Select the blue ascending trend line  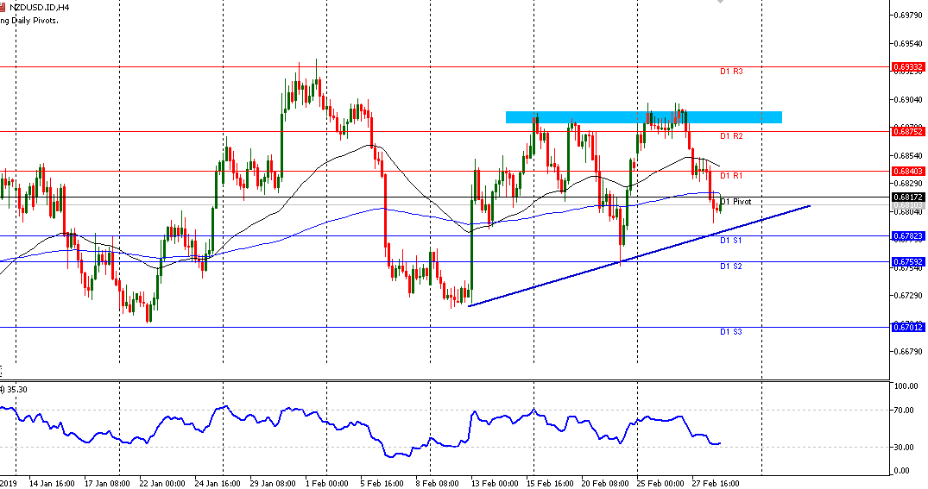click(639, 255)
